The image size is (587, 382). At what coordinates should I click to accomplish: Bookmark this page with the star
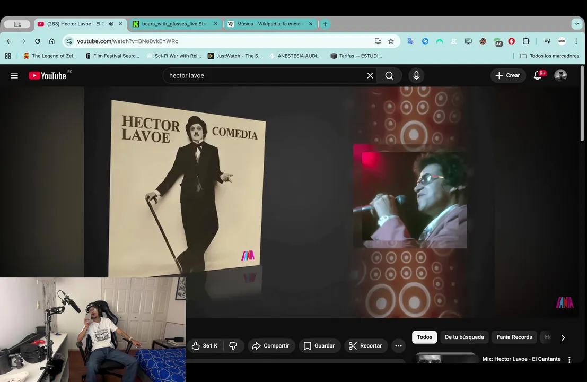click(391, 41)
